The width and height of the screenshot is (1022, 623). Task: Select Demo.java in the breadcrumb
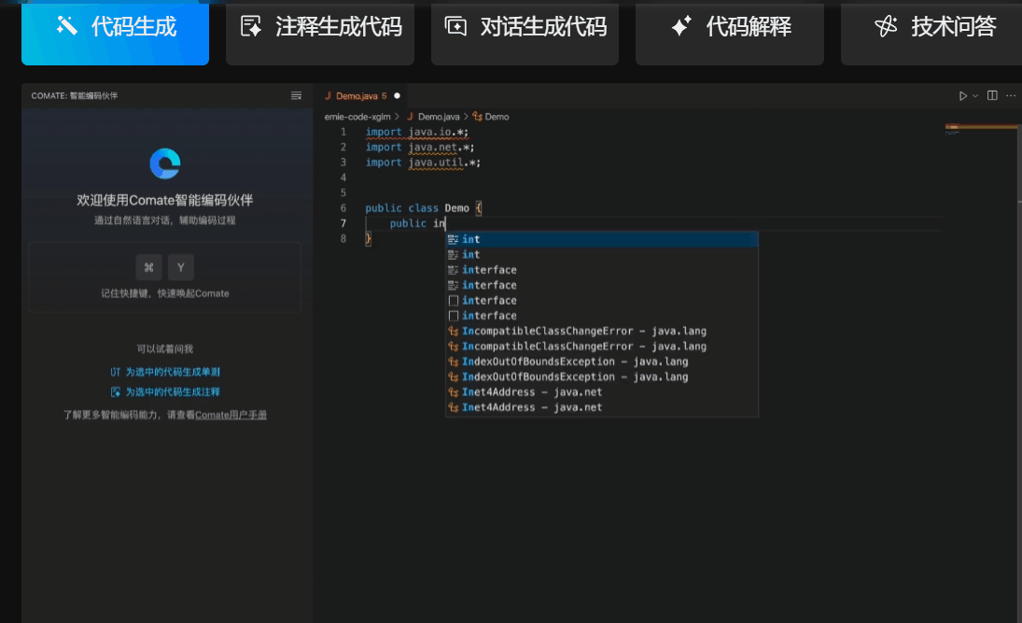[x=439, y=117]
